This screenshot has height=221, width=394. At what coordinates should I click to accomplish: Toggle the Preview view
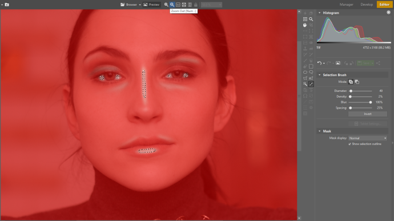click(151, 5)
